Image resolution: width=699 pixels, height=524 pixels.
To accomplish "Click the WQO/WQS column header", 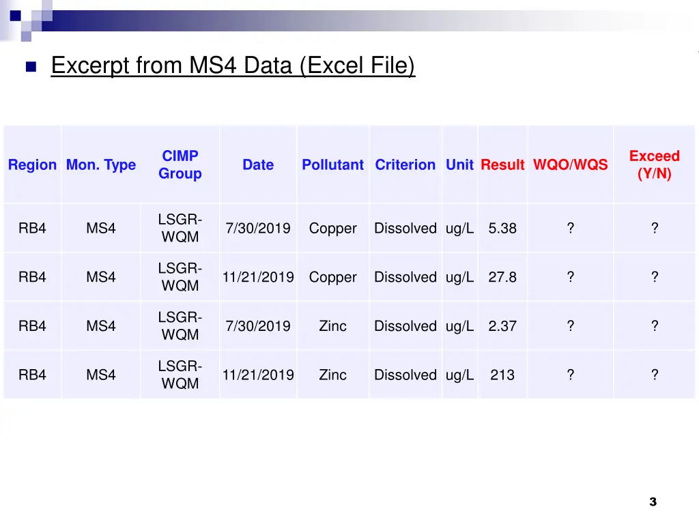I will [570, 165].
